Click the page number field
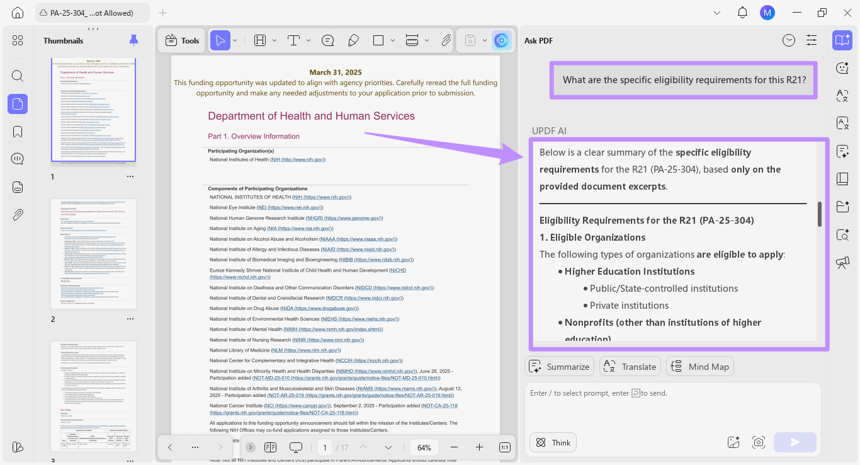 325,447
